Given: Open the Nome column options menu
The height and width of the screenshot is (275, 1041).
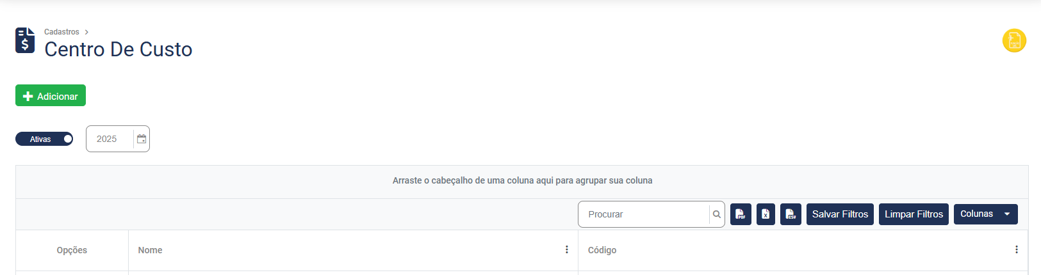Looking at the screenshot, I should click(x=566, y=250).
